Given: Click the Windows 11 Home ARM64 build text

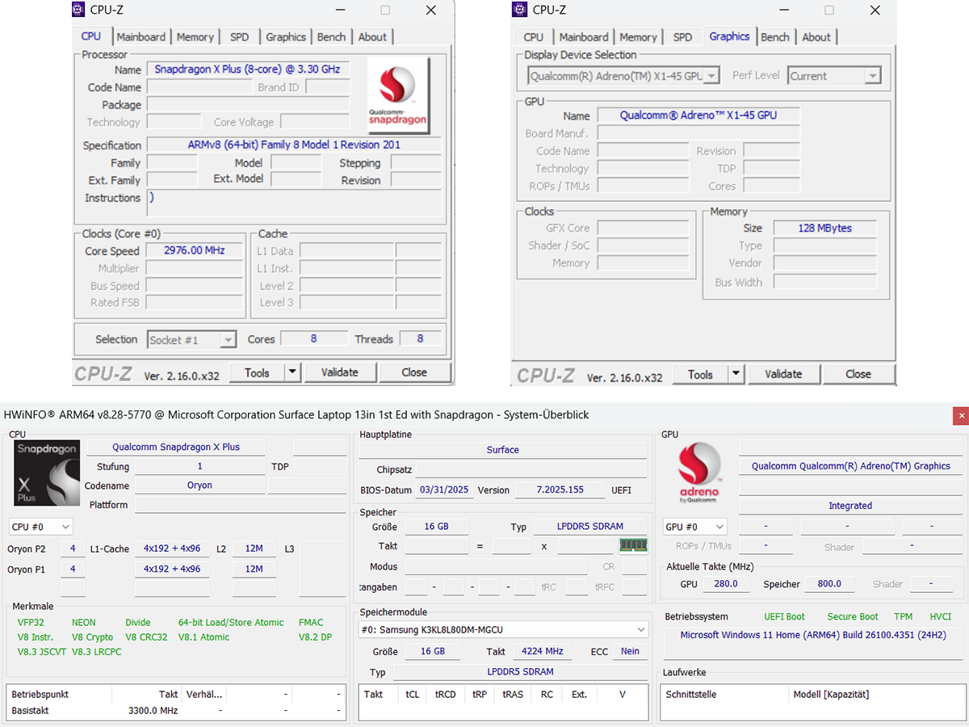Looking at the screenshot, I should pos(813,635).
